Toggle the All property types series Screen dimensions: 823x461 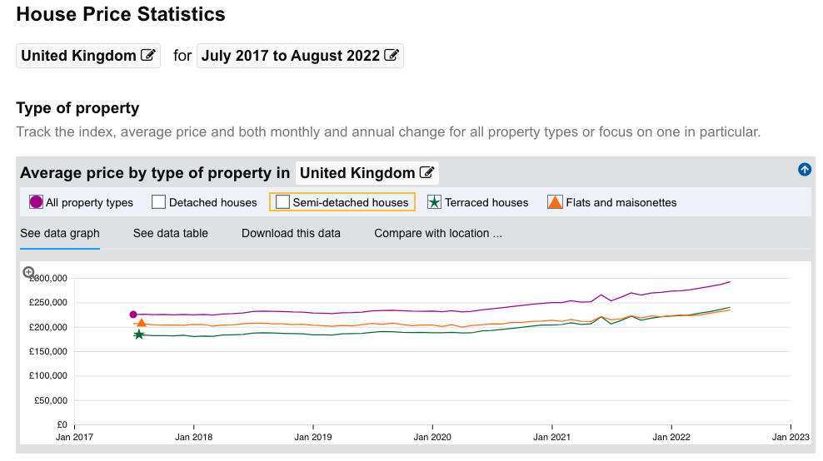click(x=36, y=202)
